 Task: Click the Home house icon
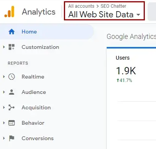12,32
